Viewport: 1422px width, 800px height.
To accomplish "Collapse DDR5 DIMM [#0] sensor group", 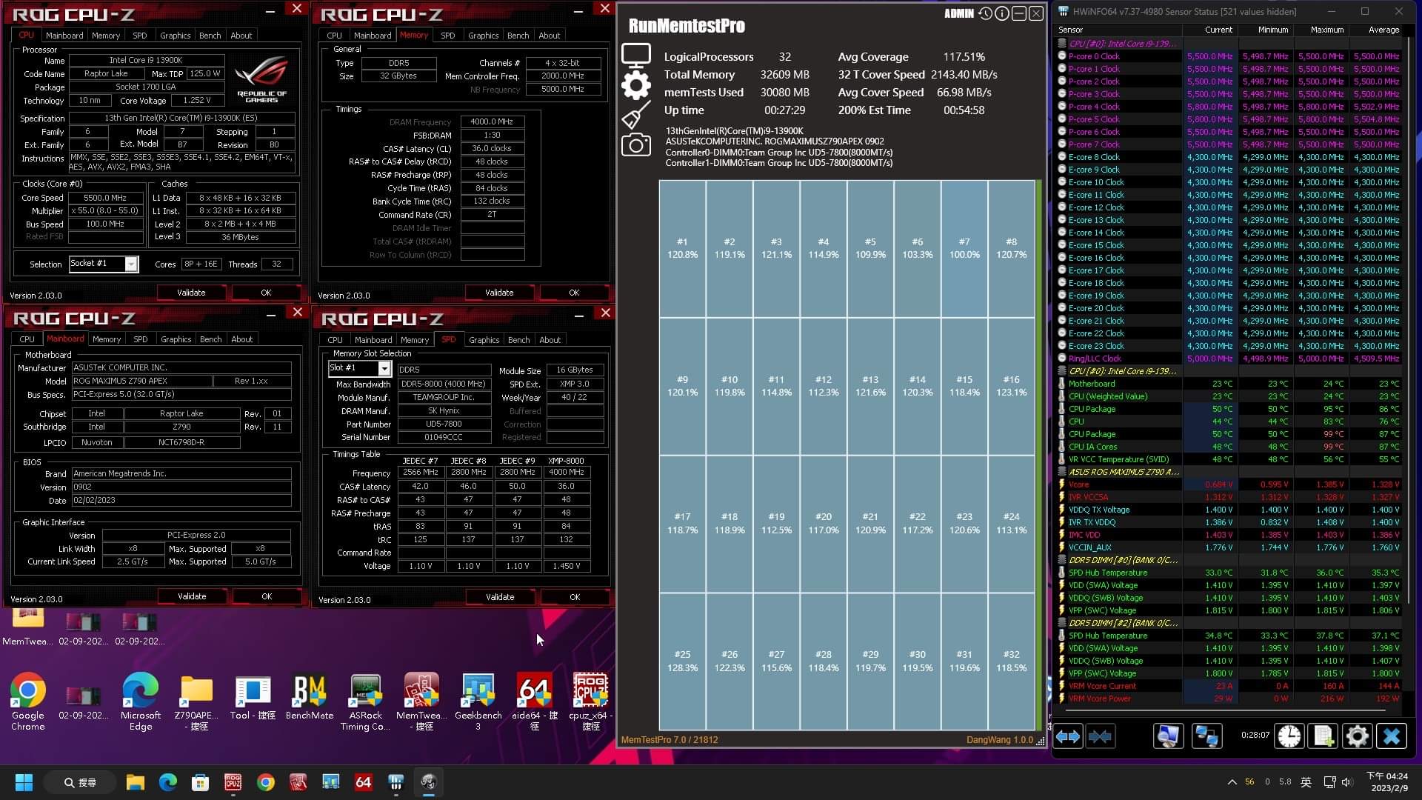I will pos(1061,560).
